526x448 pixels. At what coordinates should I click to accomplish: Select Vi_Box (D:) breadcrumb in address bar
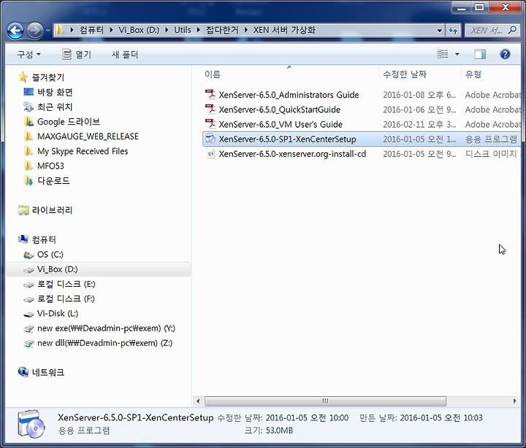pos(139,30)
